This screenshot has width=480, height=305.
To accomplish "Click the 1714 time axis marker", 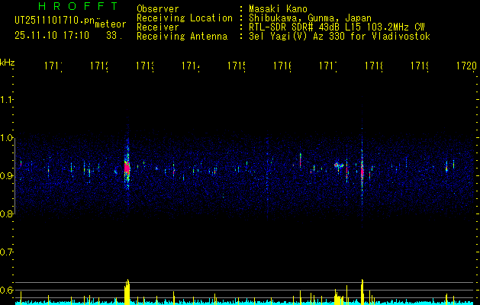I will point(191,66).
